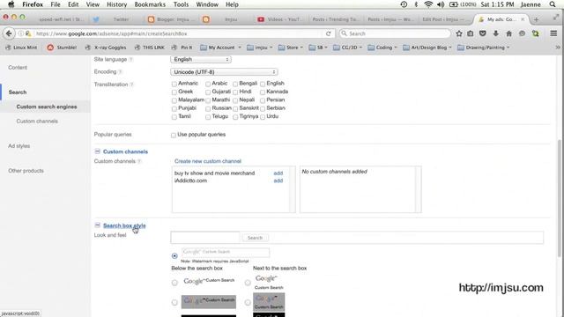Open the Wi-Fi status menu
The image size is (564, 317).
428,4
